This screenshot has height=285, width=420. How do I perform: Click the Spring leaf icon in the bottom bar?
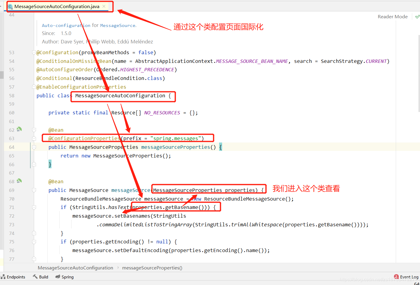(x=58, y=277)
